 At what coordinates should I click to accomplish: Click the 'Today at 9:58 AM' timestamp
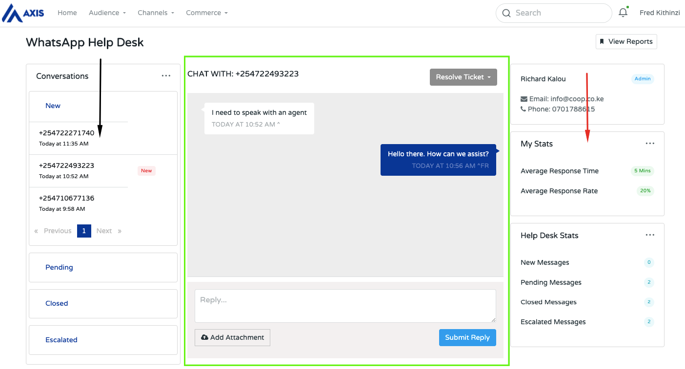click(x=62, y=209)
